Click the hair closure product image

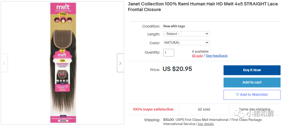click(x=63, y=63)
